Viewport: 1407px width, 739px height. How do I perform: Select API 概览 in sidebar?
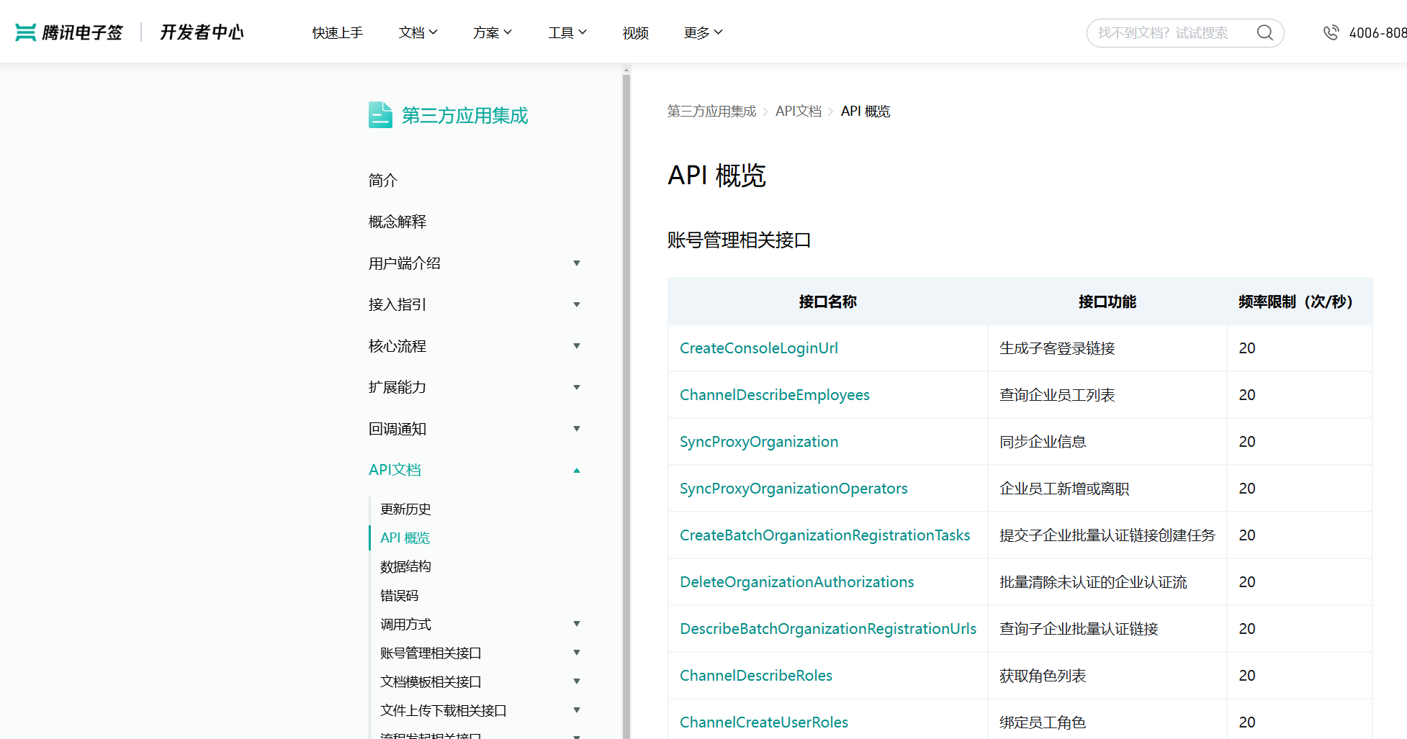405,538
